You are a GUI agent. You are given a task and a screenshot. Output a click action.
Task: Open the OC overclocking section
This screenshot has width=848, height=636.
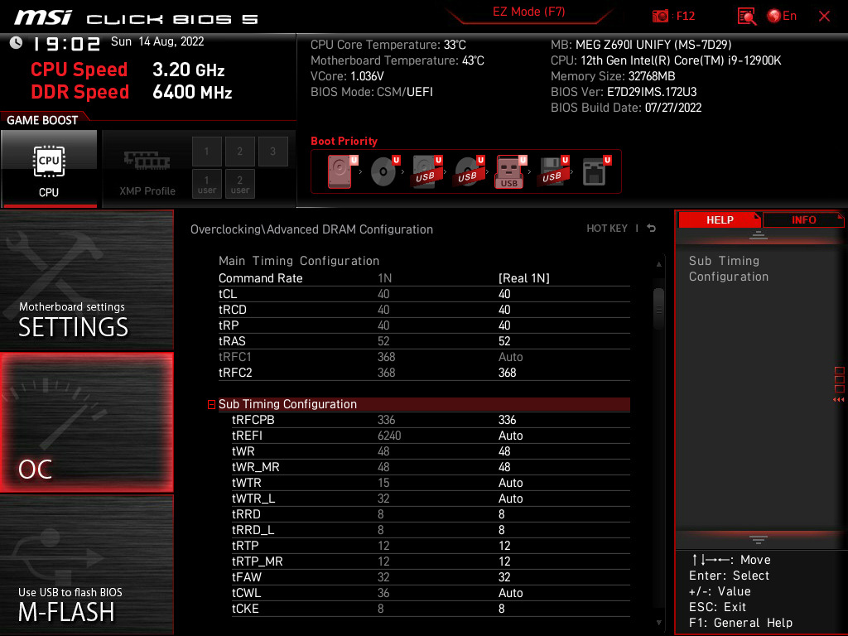coord(86,422)
